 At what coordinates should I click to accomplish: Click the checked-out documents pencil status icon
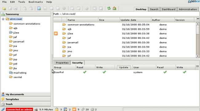coord(66,109)
